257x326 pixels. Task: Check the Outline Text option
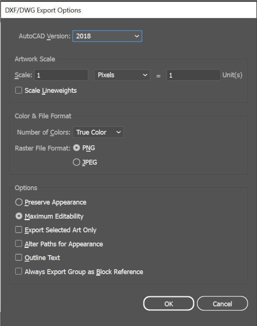pos(18,257)
